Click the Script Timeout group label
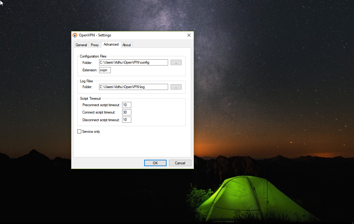Image resolution: width=354 pixels, height=224 pixels. [x=90, y=99]
